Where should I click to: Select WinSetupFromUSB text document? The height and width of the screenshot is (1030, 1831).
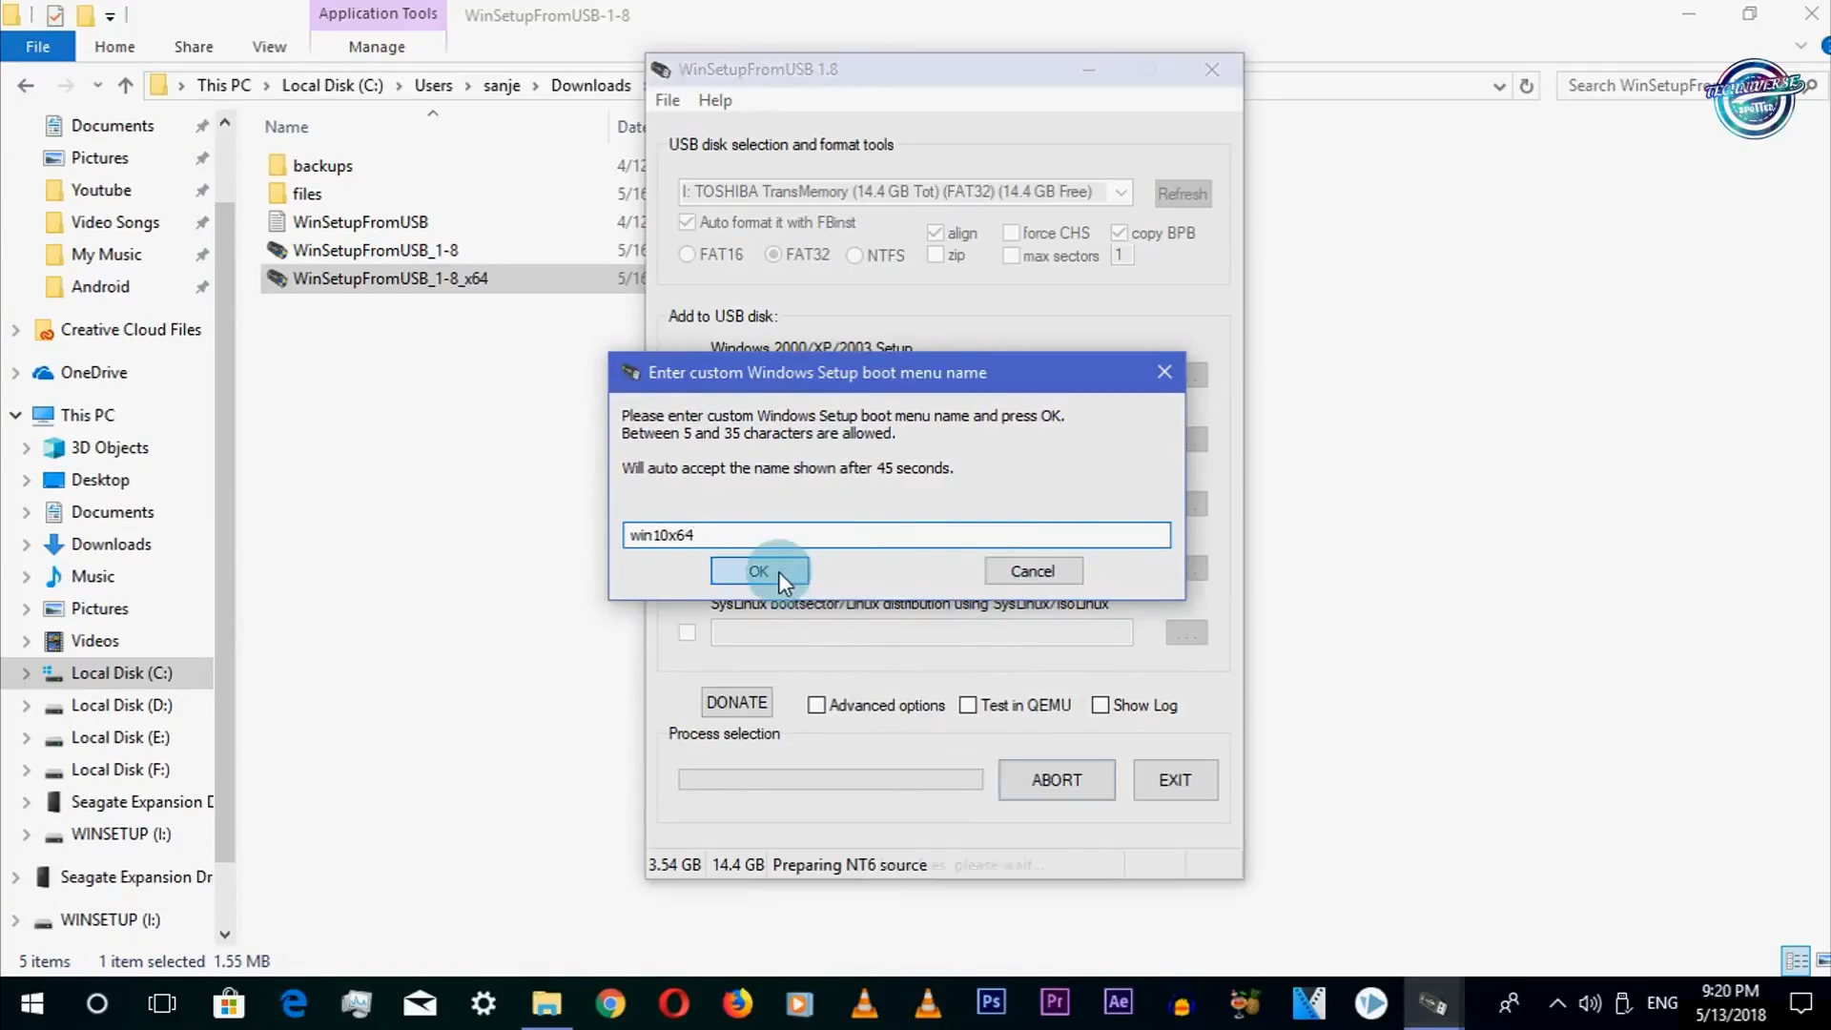[x=360, y=221]
